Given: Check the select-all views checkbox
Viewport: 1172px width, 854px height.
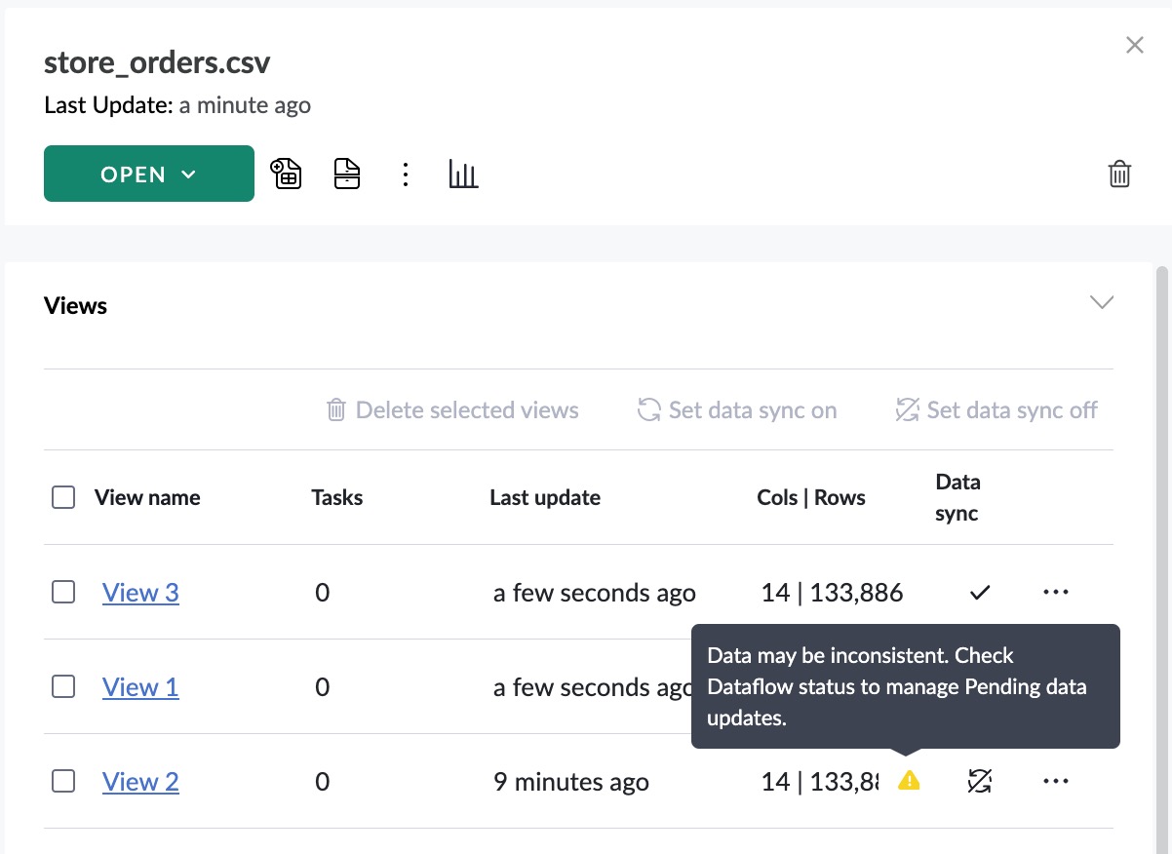Looking at the screenshot, I should (62, 496).
